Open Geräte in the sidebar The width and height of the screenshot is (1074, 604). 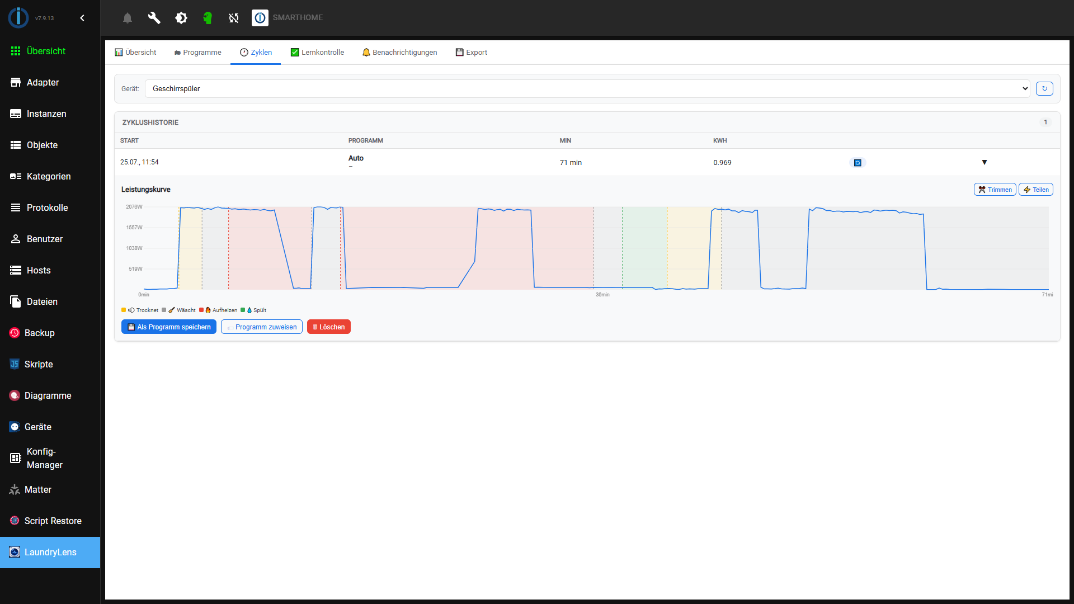click(x=50, y=427)
